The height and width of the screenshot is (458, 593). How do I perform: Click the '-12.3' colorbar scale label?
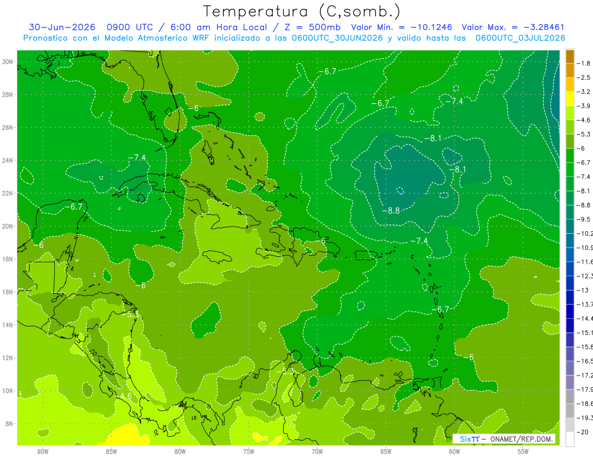(585, 276)
